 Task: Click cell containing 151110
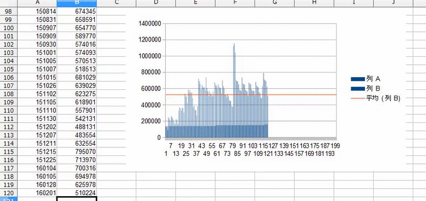point(37,111)
